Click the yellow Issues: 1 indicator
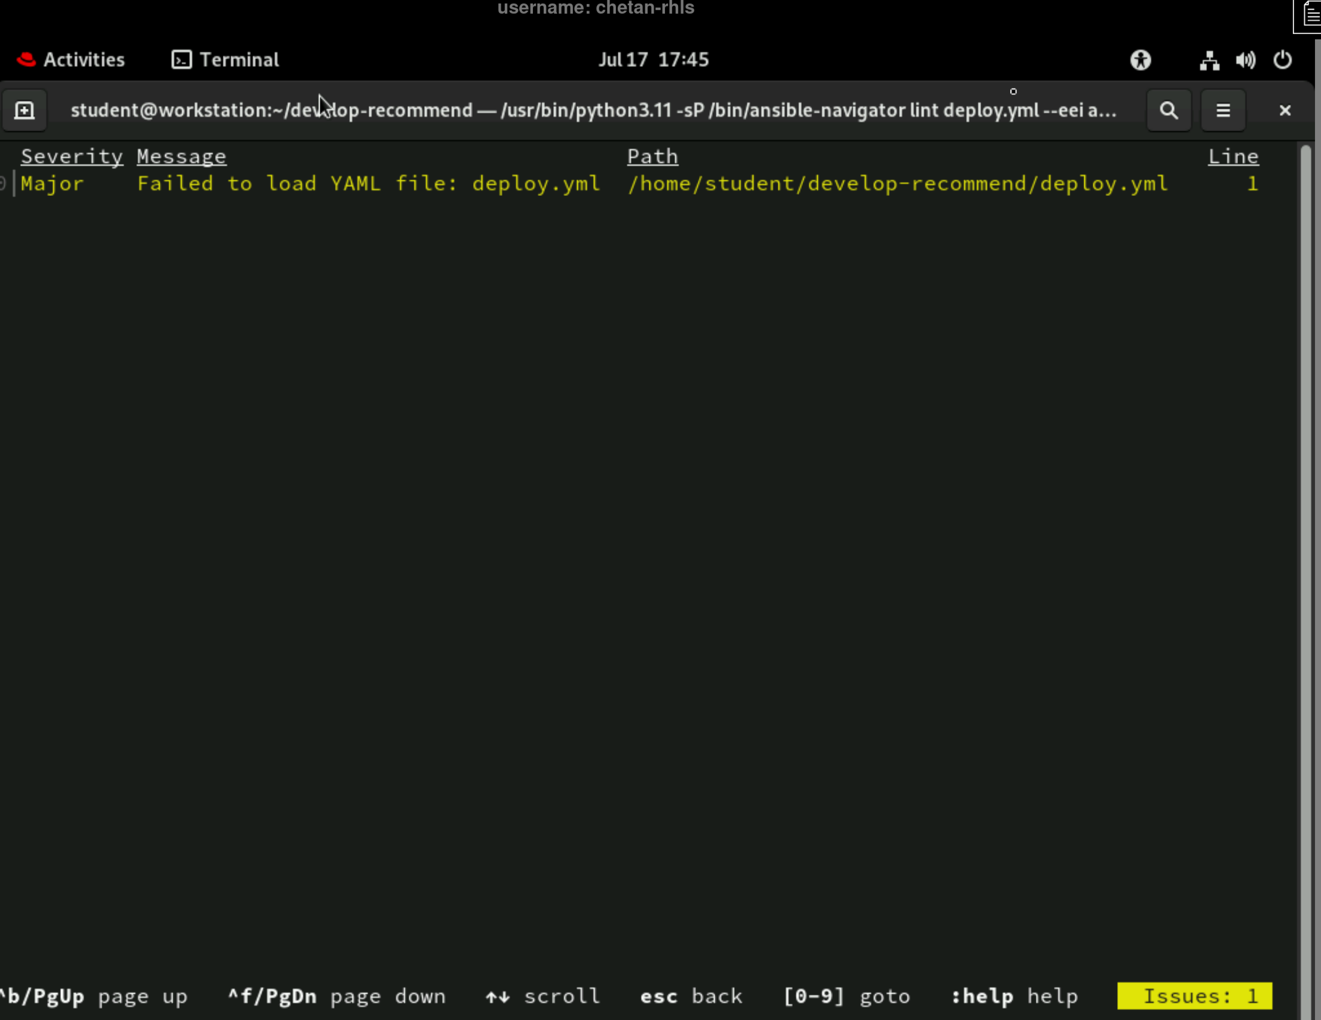 (1194, 996)
